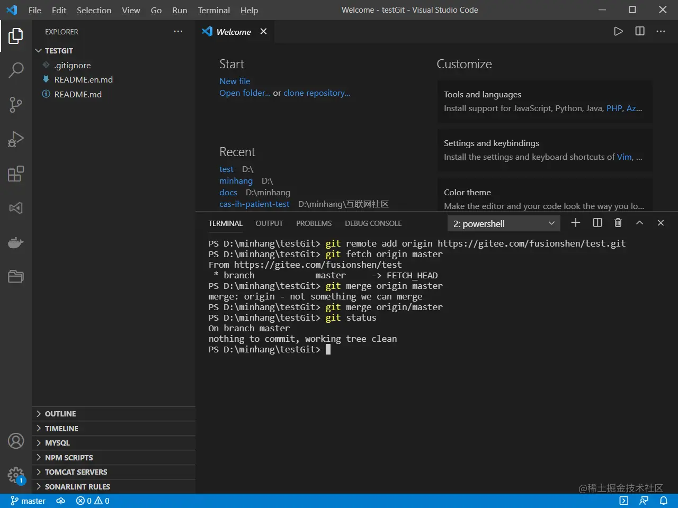Viewport: 678px width, 508px height.
Task: Click the Tools and languages card
Action: (x=545, y=102)
